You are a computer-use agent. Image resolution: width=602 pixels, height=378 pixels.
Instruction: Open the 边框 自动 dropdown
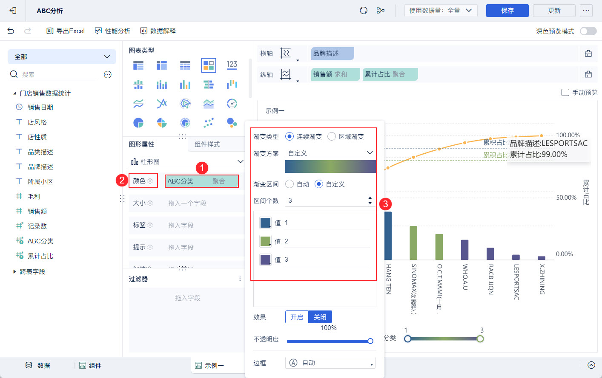pos(330,363)
